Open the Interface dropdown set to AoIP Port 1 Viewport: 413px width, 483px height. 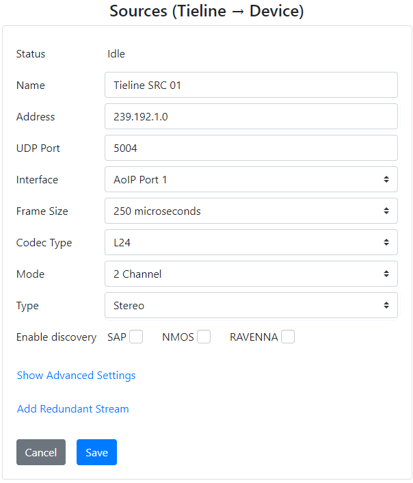tap(251, 180)
